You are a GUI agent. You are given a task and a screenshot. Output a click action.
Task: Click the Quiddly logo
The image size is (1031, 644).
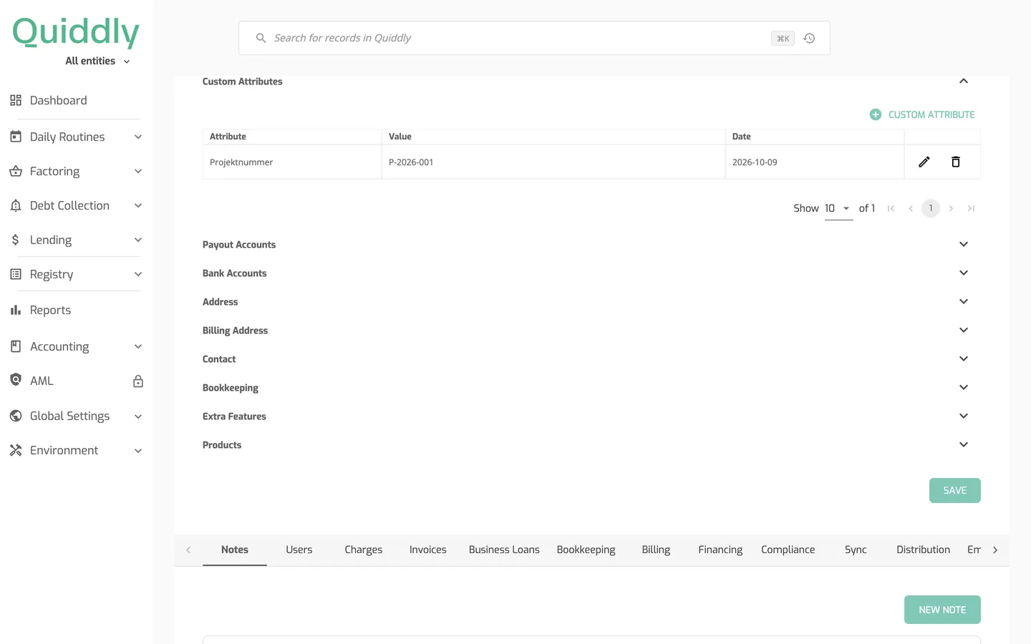coord(76,32)
